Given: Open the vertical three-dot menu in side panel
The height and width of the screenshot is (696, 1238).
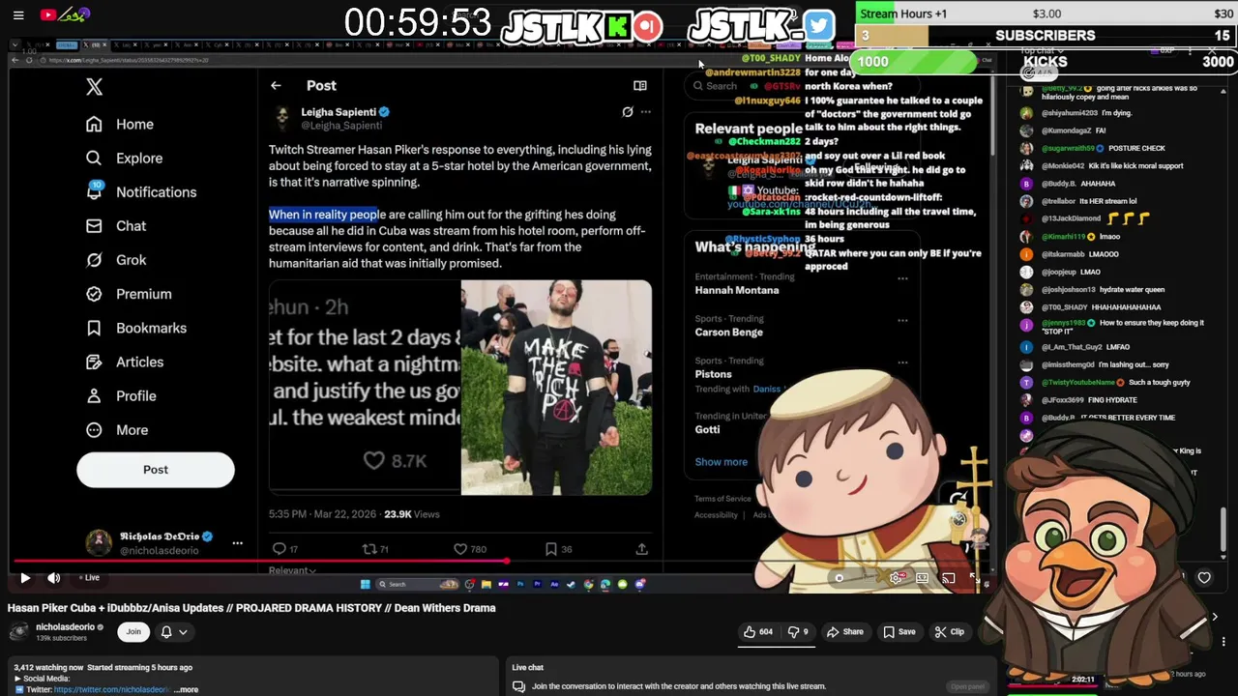Looking at the screenshot, I should tap(1223, 642).
